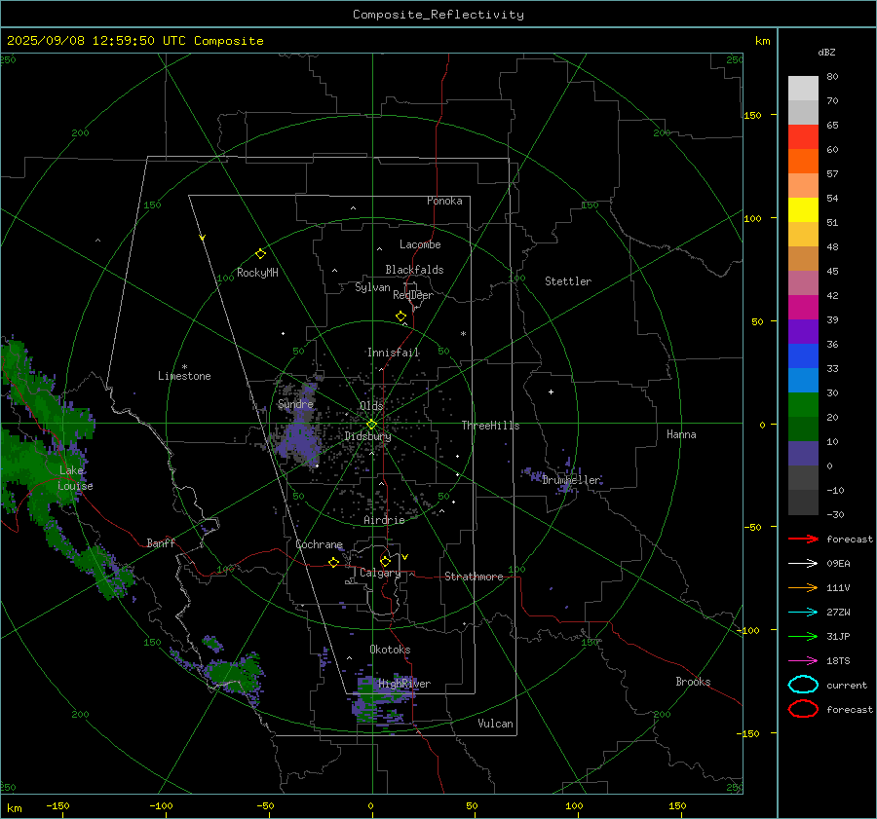Click the Ponoka city label
877x819 pixels.
click(444, 201)
